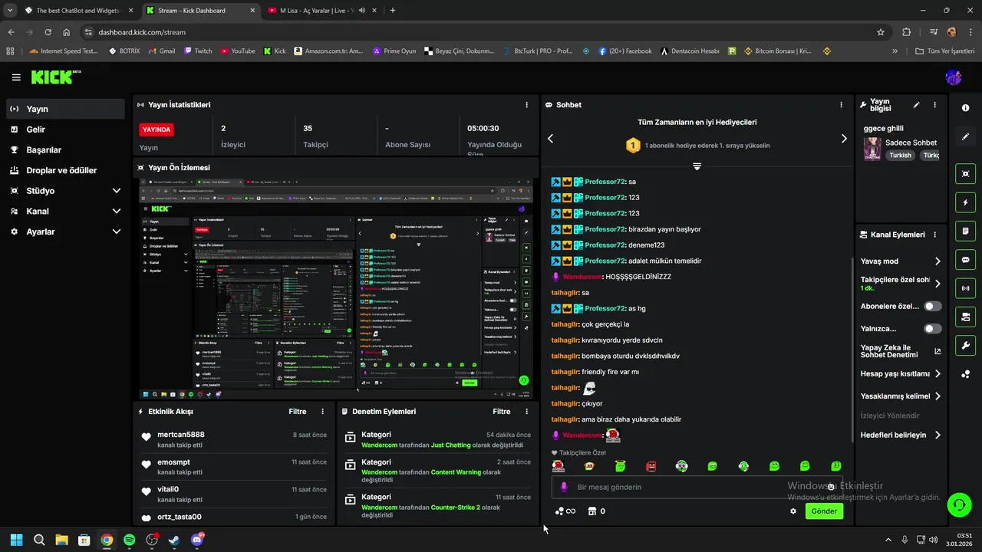
Task: Edit stream info using the pencil icon
Action: 916,105
